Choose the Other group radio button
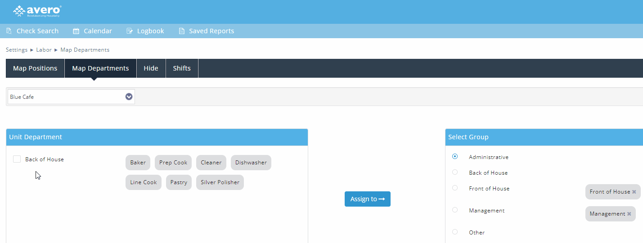The width and height of the screenshot is (643, 243). point(455,232)
